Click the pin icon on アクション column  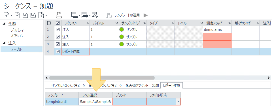[88, 23]
